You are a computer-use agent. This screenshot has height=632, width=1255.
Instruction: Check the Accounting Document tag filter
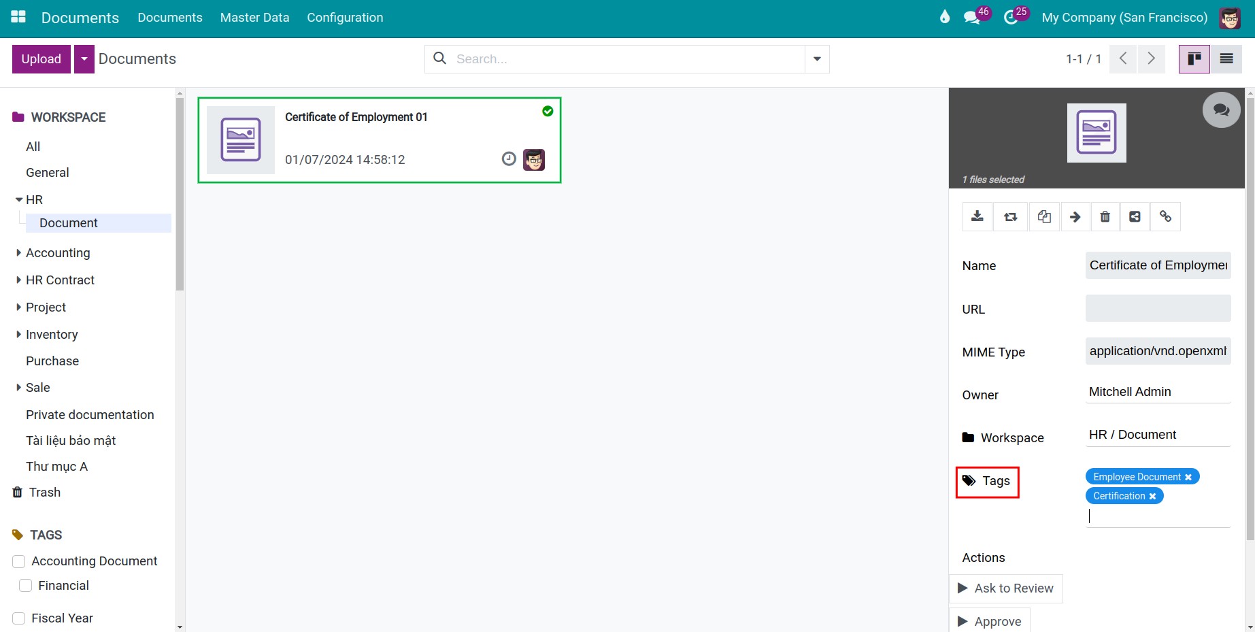pos(19,561)
